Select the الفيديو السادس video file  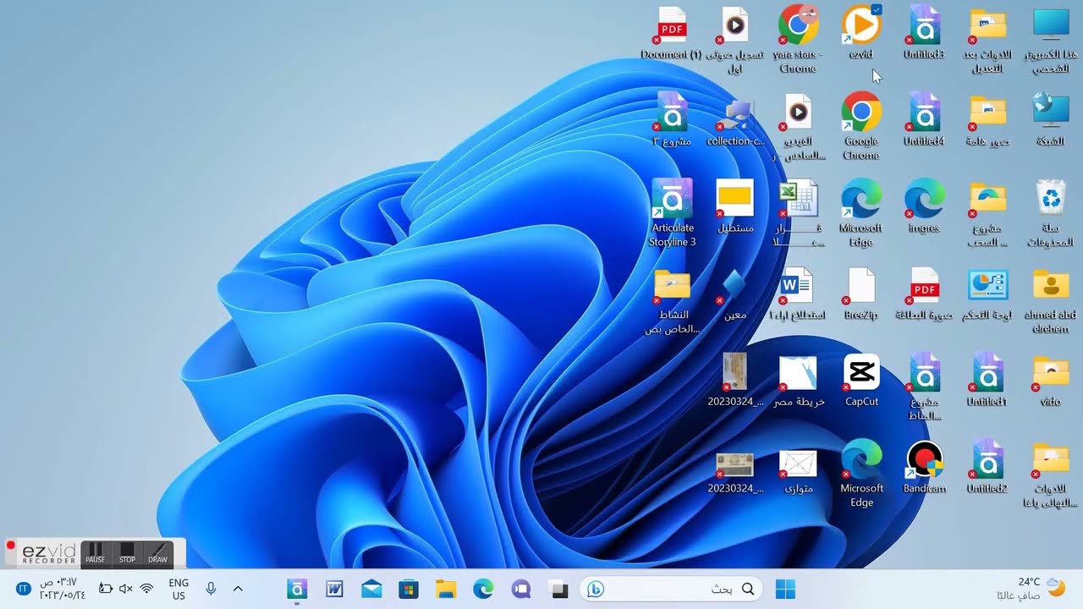[x=798, y=127]
